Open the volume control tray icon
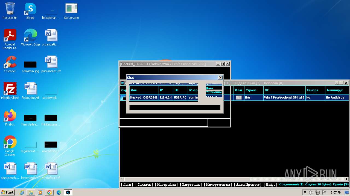Viewport: 350px width, 196px height. [x=311, y=192]
